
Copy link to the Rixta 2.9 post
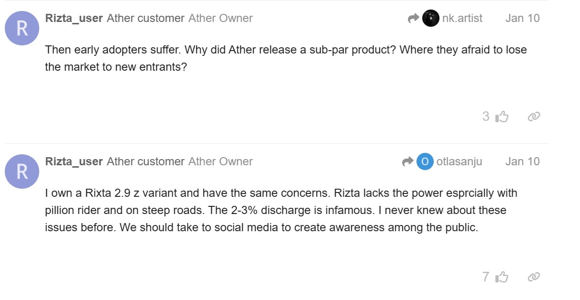pos(534,277)
